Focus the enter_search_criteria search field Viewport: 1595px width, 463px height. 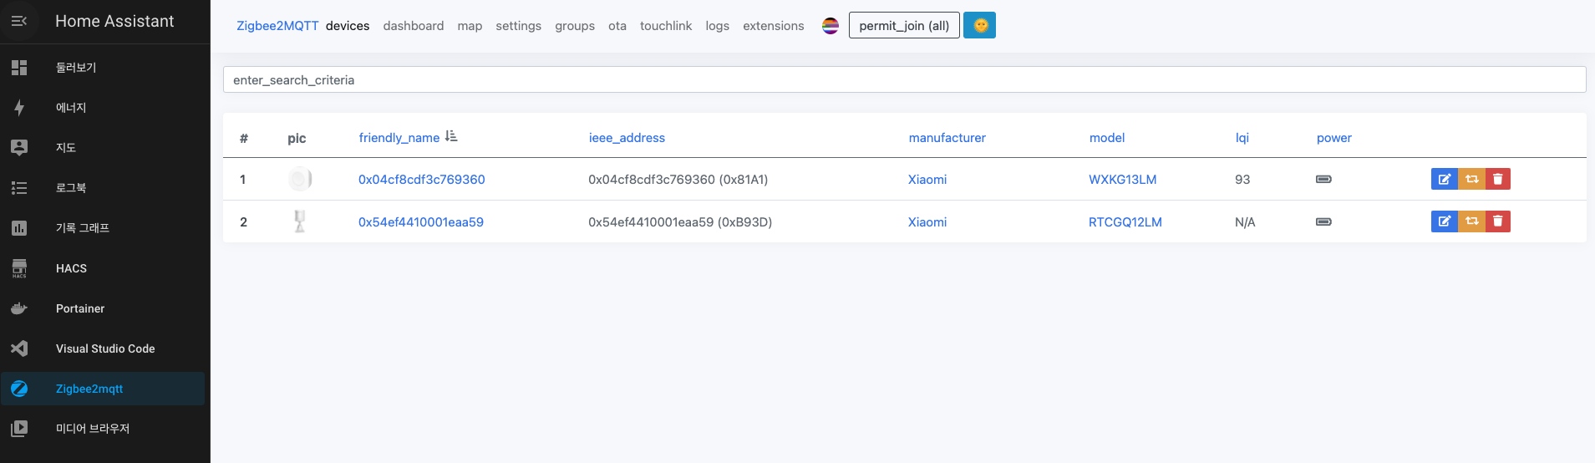tap(904, 79)
